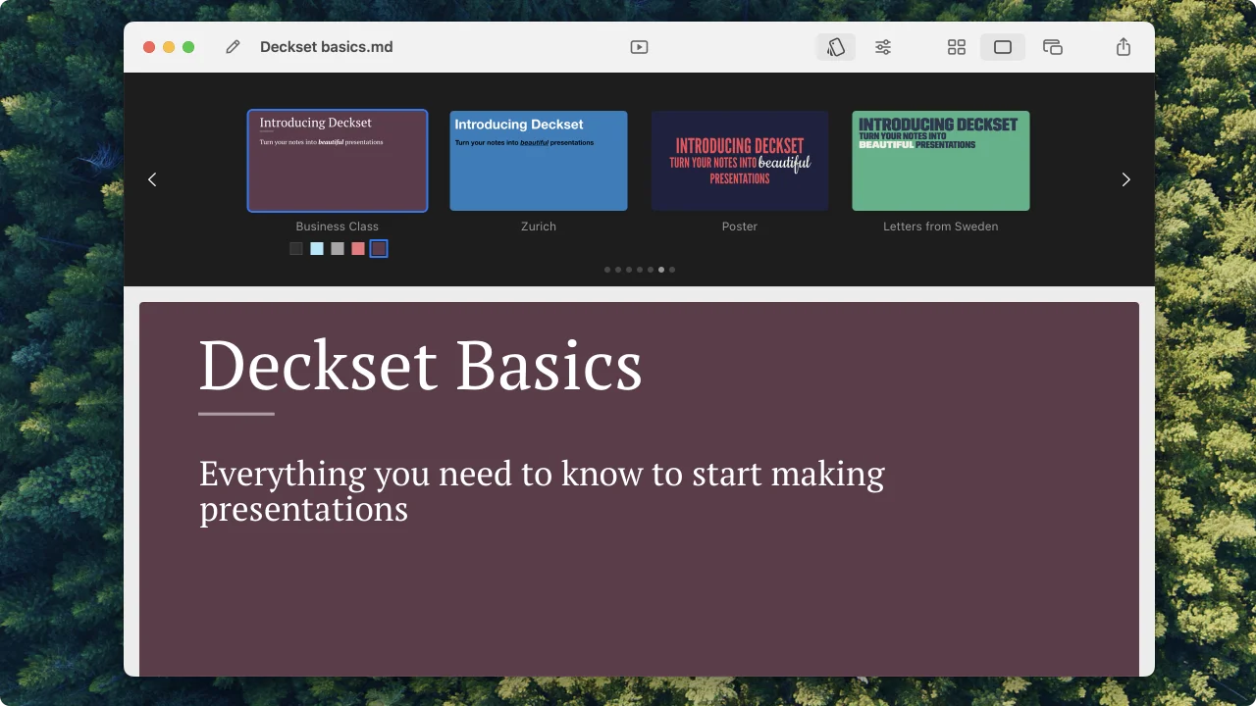
Task: Click the Poster theme label
Action: point(740,227)
